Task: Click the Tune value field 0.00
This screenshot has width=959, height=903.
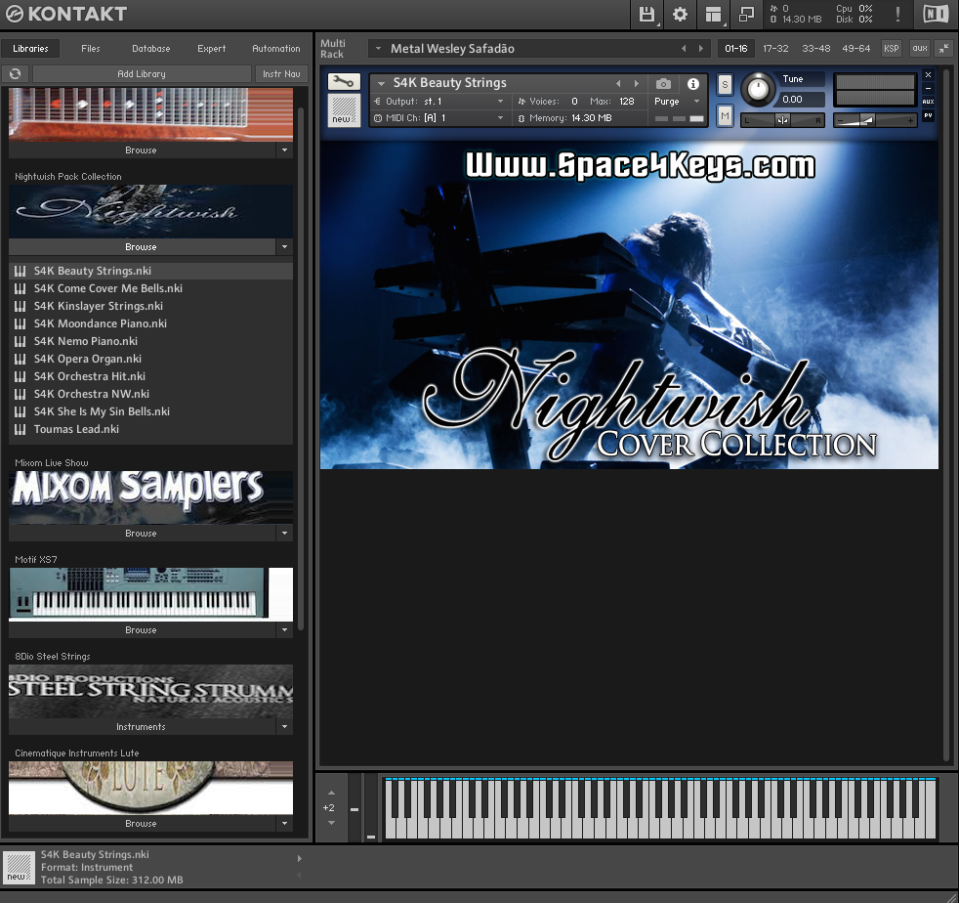Action: (x=801, y=99)
